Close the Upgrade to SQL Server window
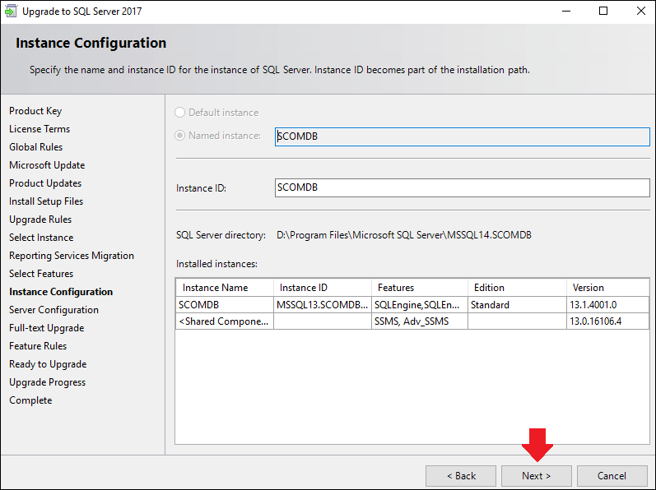 [641, 11]
